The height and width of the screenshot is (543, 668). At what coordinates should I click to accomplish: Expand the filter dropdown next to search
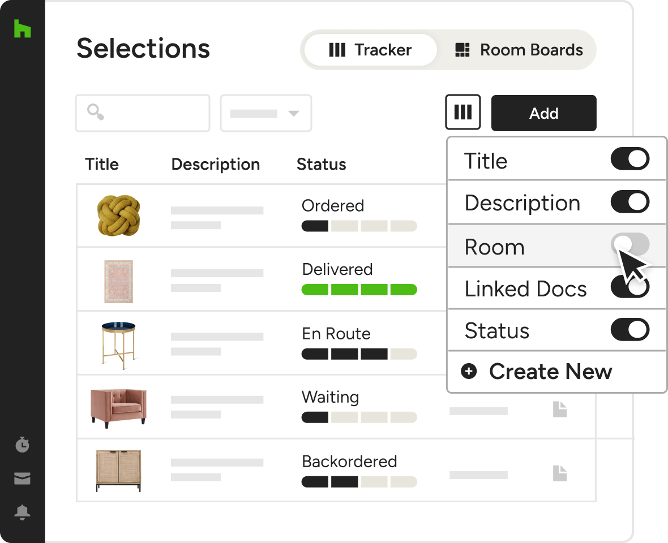click(266, 113)
